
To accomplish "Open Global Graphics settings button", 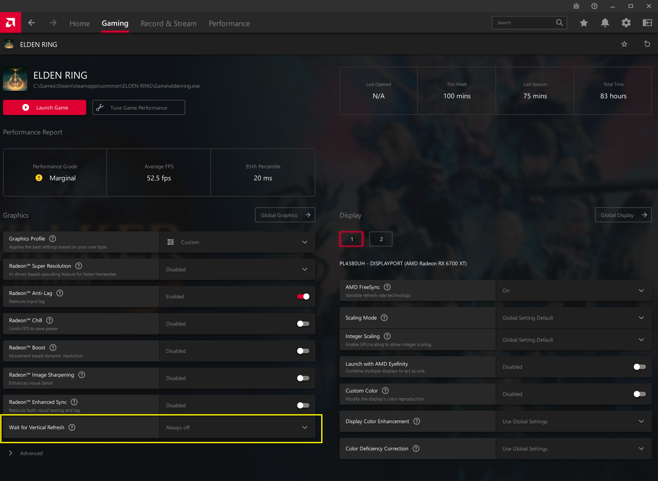I will pyautogui.click(x=285, y=215).
